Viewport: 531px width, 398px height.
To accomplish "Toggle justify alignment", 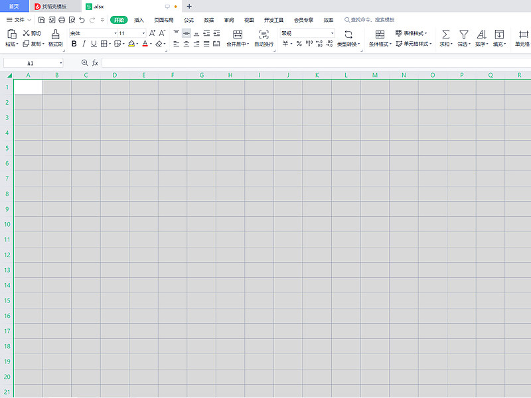I will (206, 44).
